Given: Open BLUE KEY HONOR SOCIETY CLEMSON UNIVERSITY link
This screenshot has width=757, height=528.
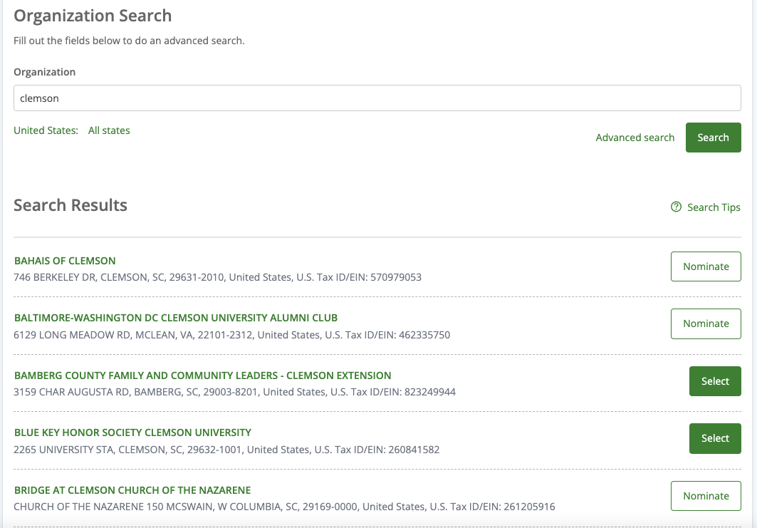Looking at the screenshot, I should coord(132,433).
